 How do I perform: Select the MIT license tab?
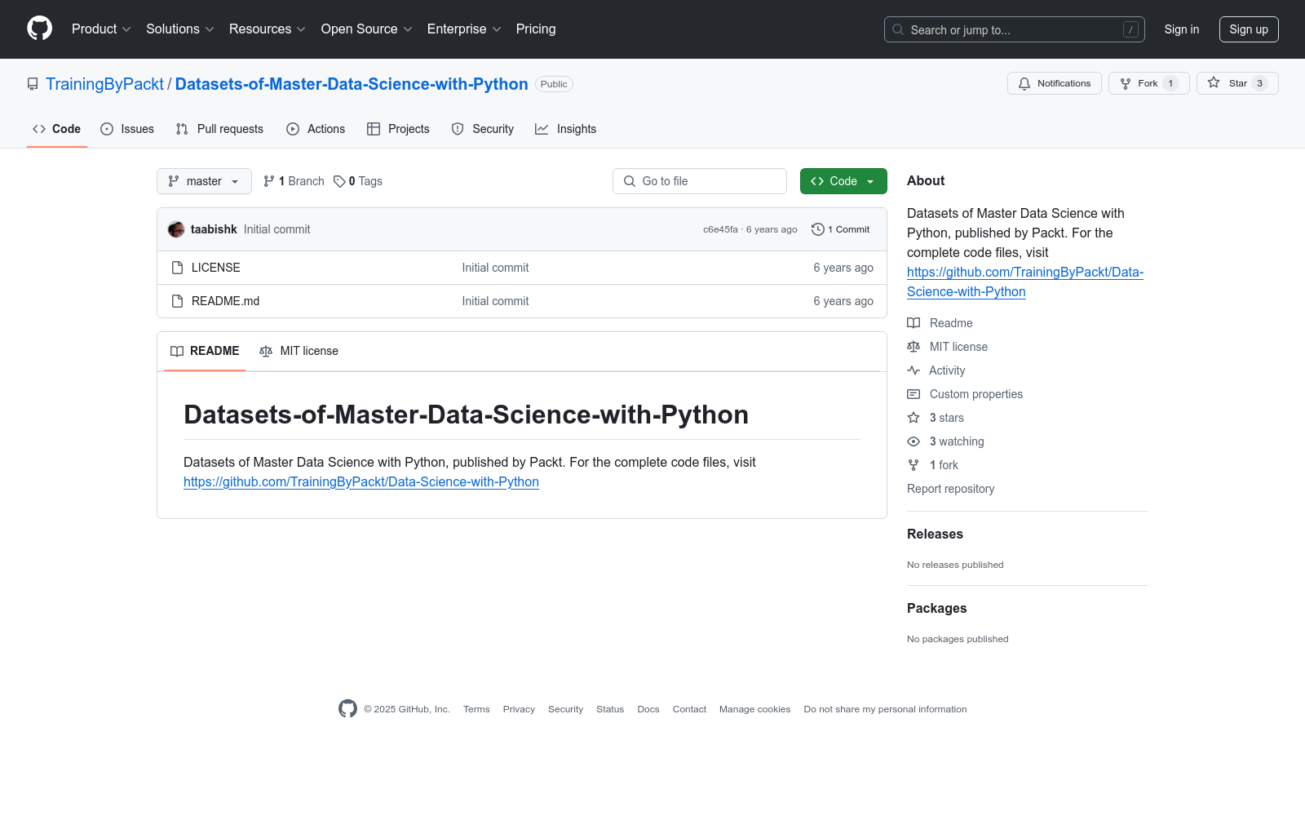pyautogui.click(x=299, y=351)
